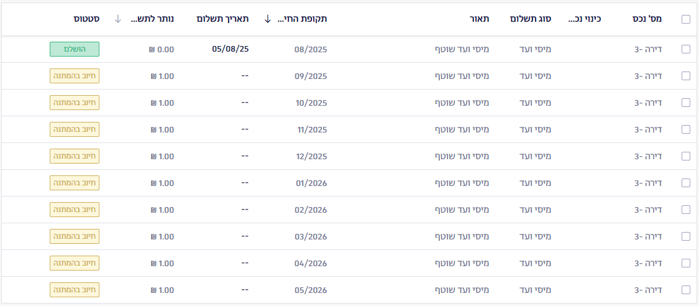699x306 pixels.
Task: Sort by the סוג תשלום column header
Action: pyautogui.click(x=531, y=19)
